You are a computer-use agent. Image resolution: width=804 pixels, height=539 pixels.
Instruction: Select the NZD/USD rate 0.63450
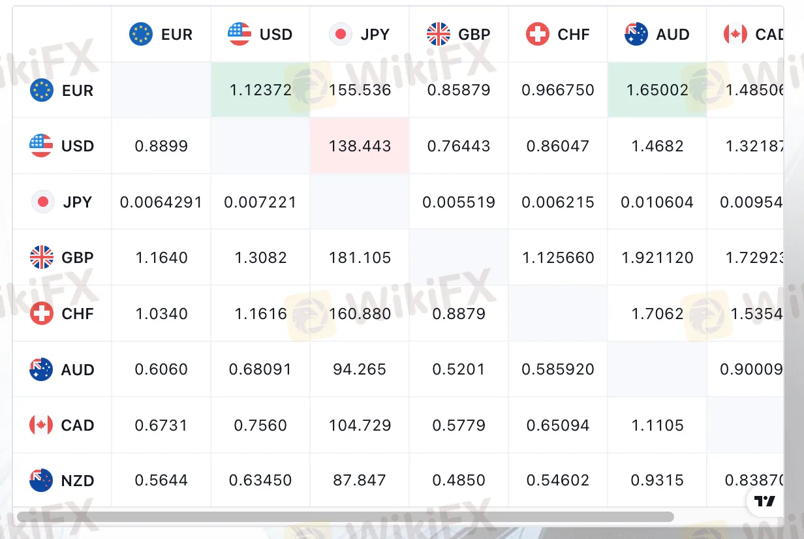pyautogui.click(x=260, y=481)
